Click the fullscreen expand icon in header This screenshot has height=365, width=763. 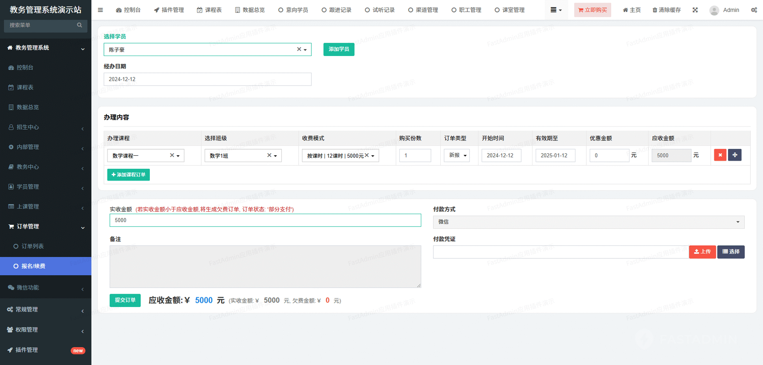tap(695, 10)
